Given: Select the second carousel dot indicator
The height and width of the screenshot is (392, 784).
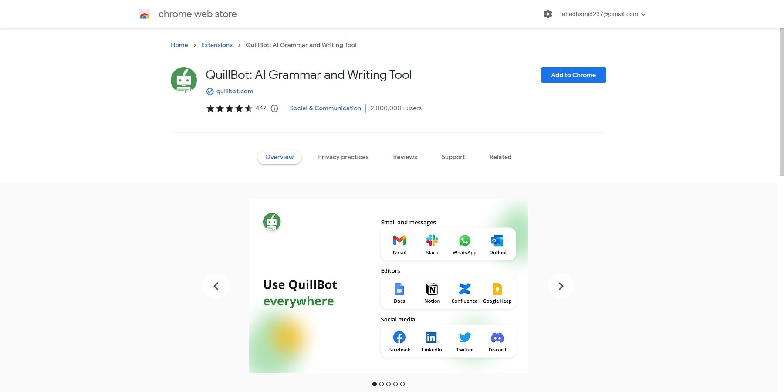Looking at the screenshot, I should click(381, 384).
